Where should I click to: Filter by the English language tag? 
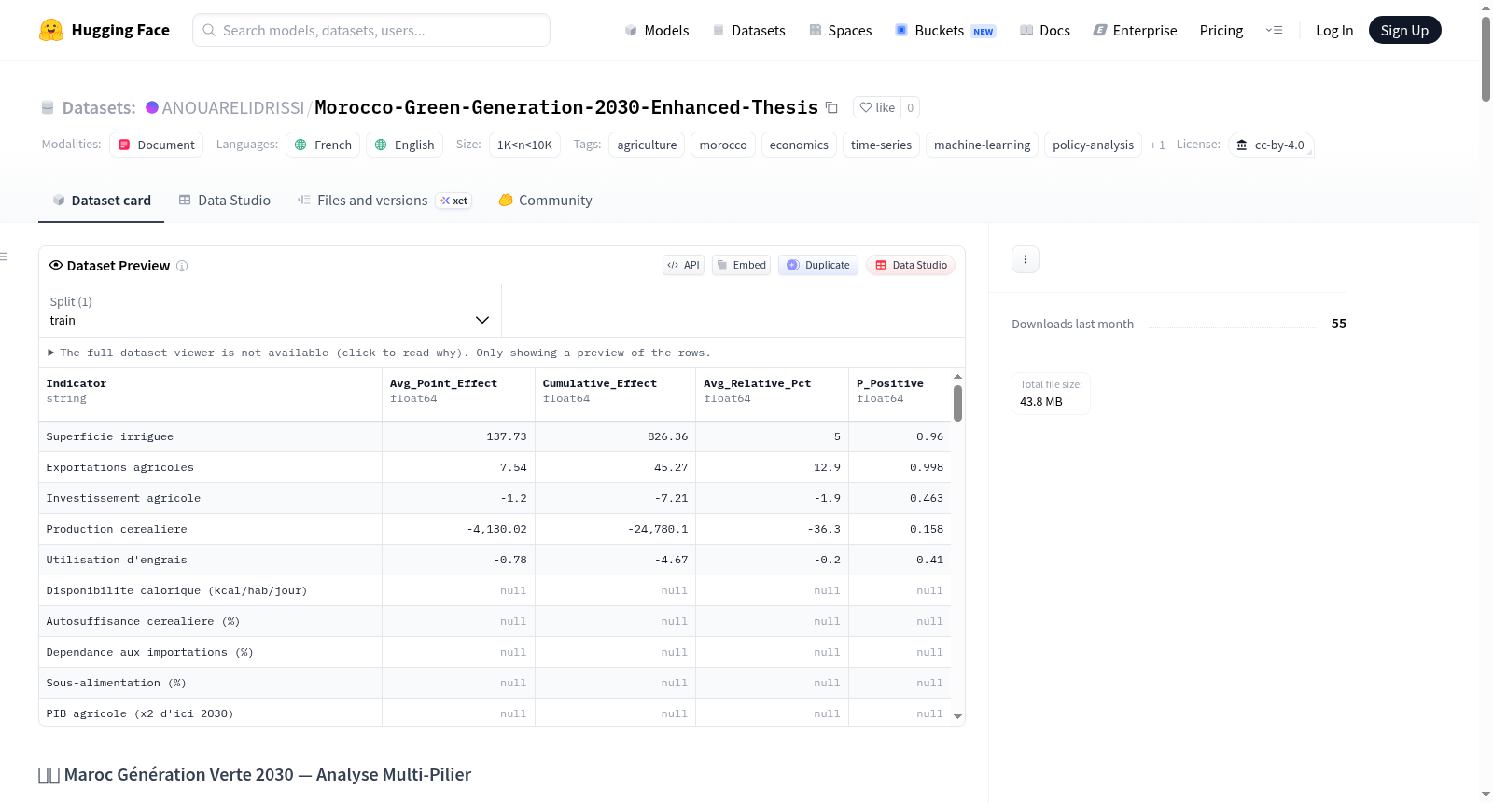[404, 145]
